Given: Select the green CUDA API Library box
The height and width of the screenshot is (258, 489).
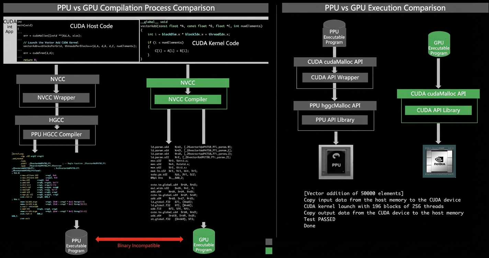Looking at the screenshot, I should click(438, 110).
